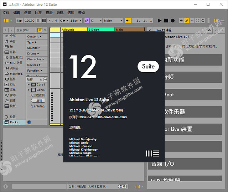This screenshot has width=228, height=192.
Task: Open 法律信息 link in About dialog
Action: click(75, 127)
